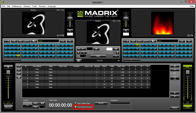
Task: Click the cue list move-up arrow
Action: [x=175, y=93]
